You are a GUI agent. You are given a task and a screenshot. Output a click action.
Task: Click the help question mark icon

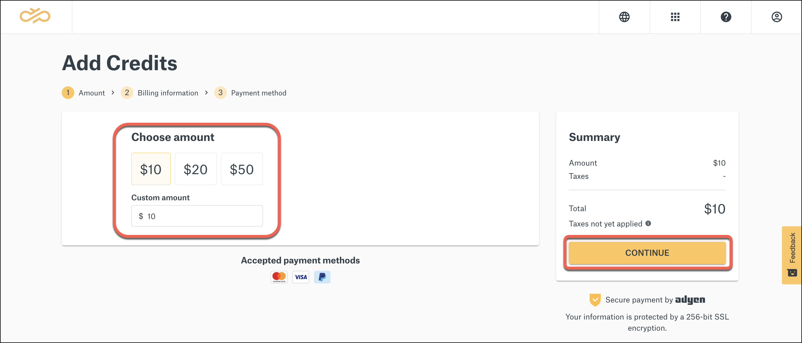click(726, 17)
